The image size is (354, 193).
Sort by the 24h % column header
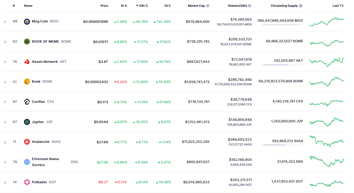[x=142, y=6]
